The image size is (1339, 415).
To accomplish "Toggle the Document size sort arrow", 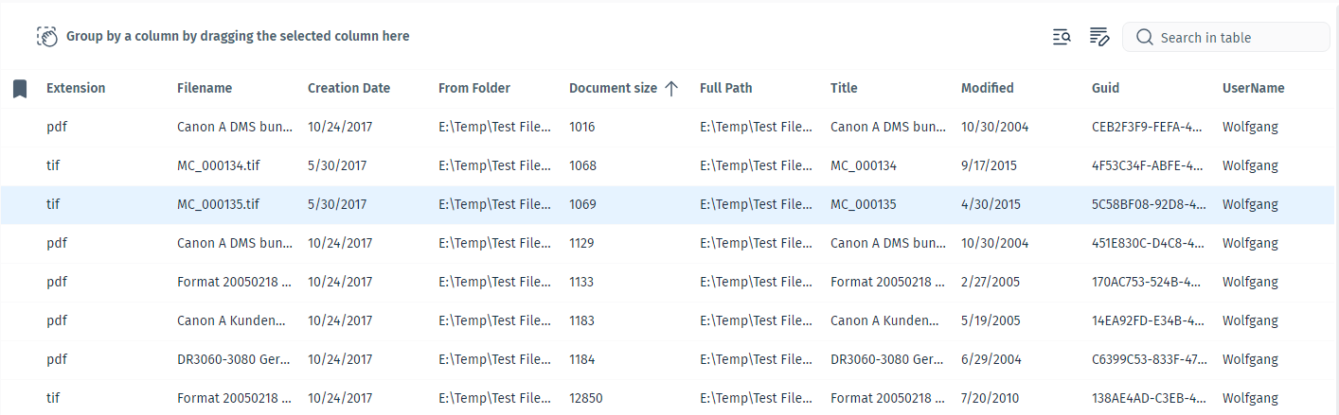I will 671,88.
